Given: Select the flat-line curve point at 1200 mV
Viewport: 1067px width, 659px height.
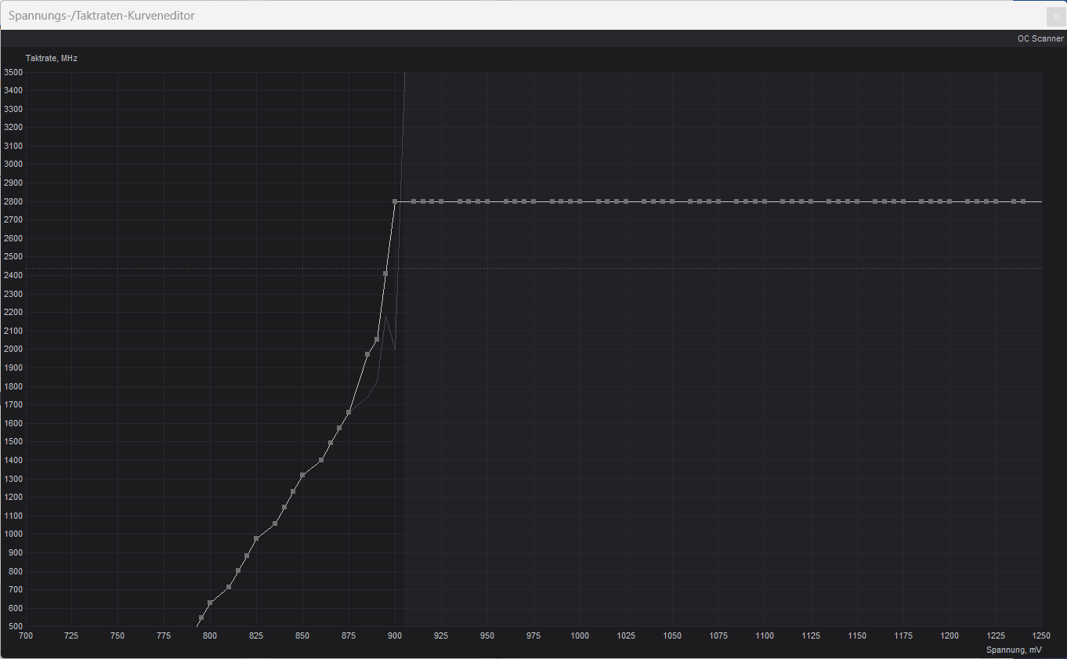Looking at the screenshot, I should 949,201.
